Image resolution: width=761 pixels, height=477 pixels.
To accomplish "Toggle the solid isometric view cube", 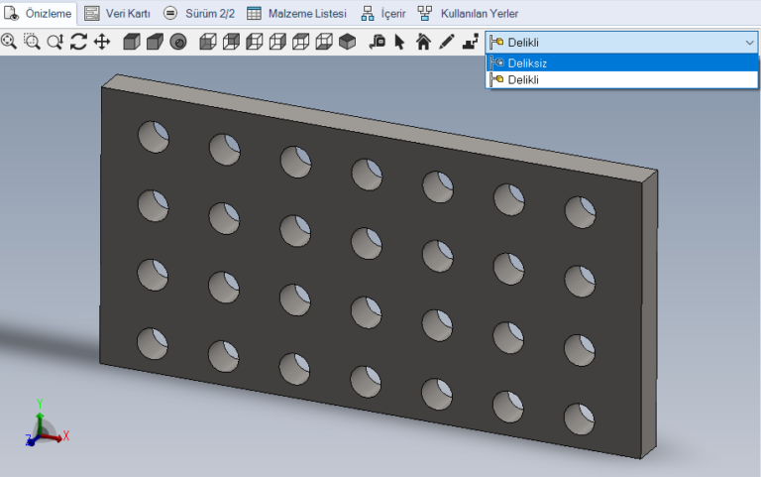I will [347, 42].
